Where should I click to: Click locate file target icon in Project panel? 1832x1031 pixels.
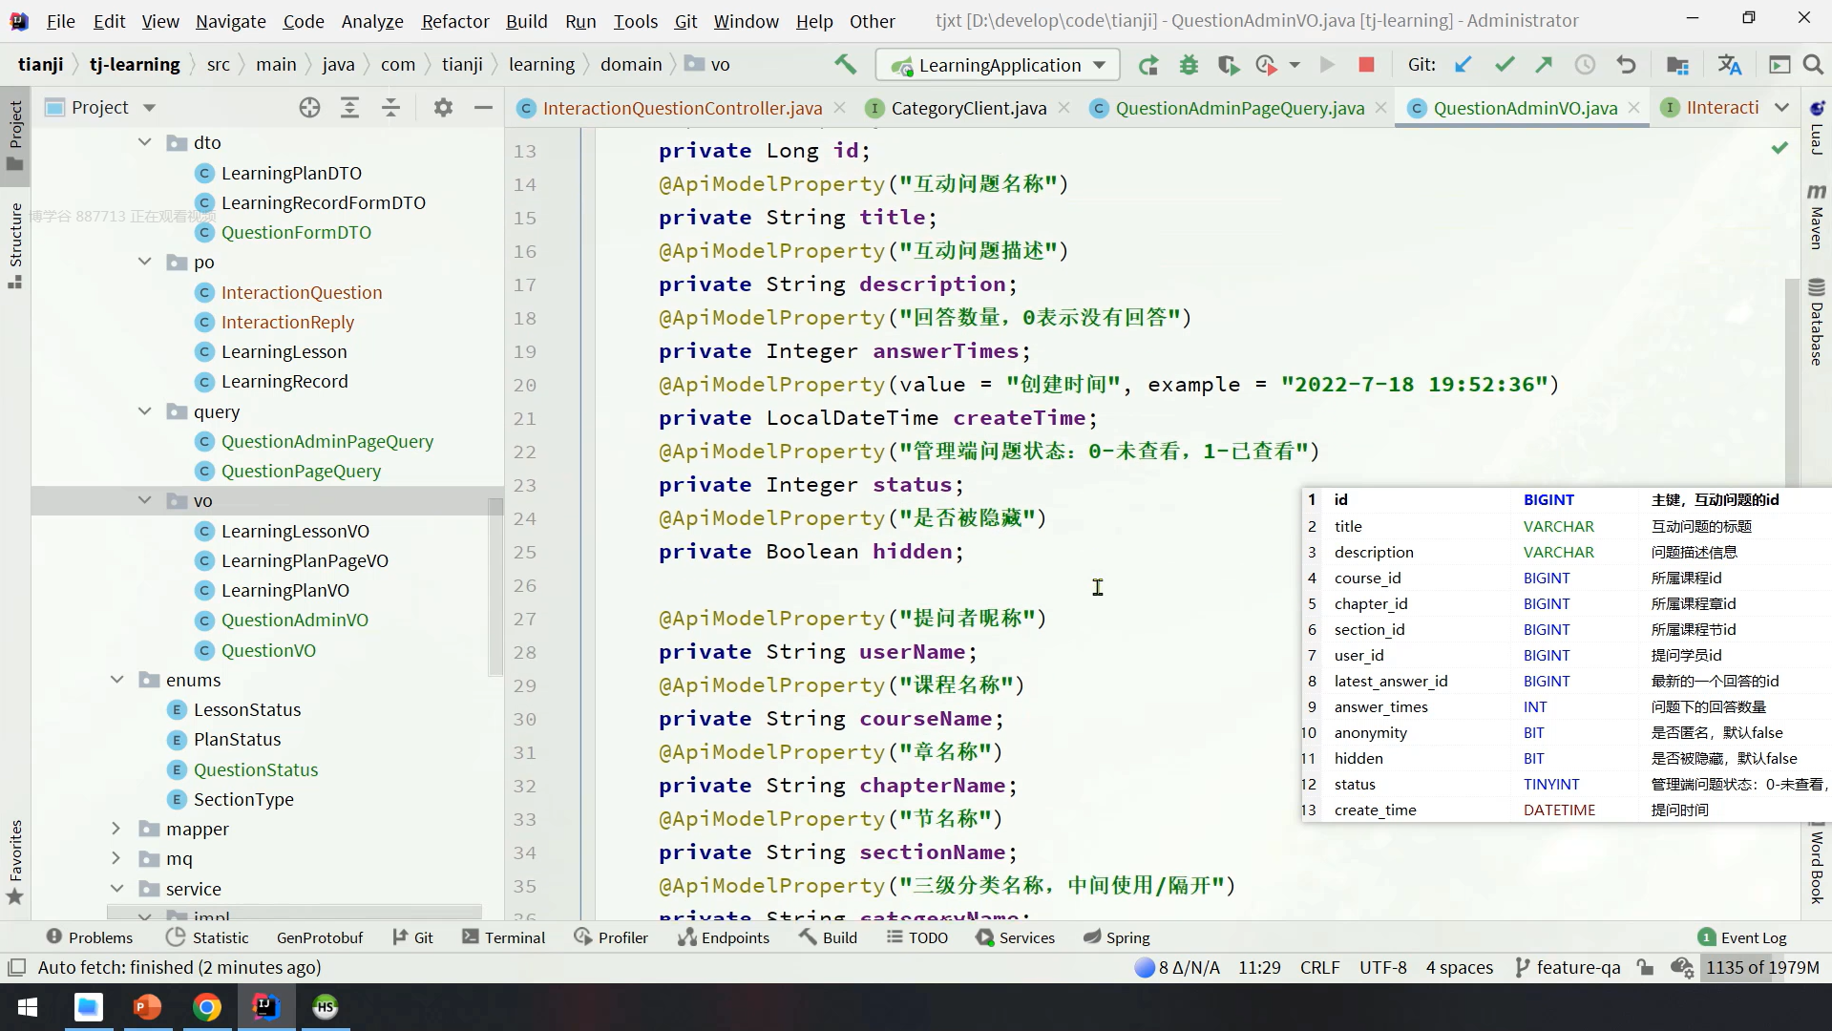point(309,108)
